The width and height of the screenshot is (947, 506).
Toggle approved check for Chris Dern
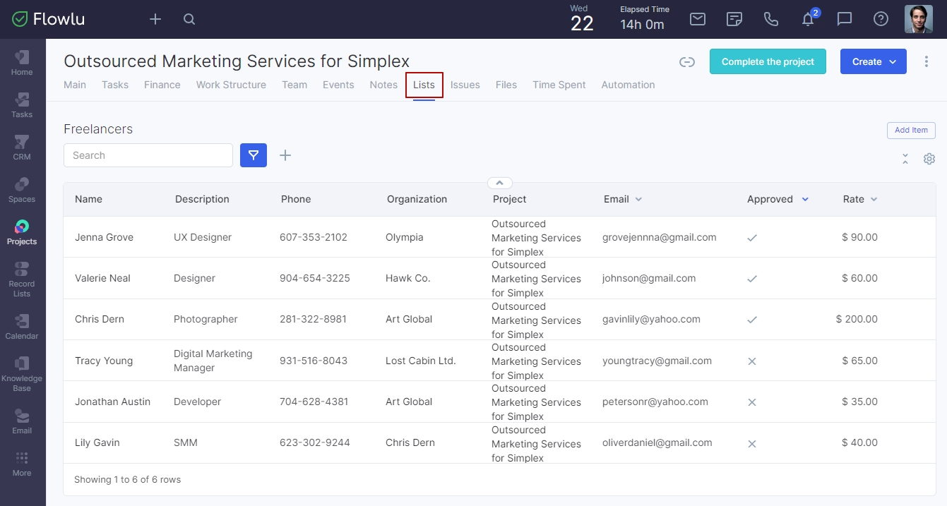[x=752, y=320]
